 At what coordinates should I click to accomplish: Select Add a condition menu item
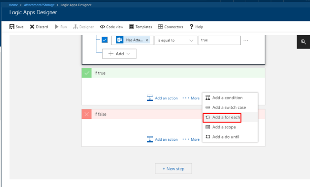pyautogui.click(x=230, y=98)
